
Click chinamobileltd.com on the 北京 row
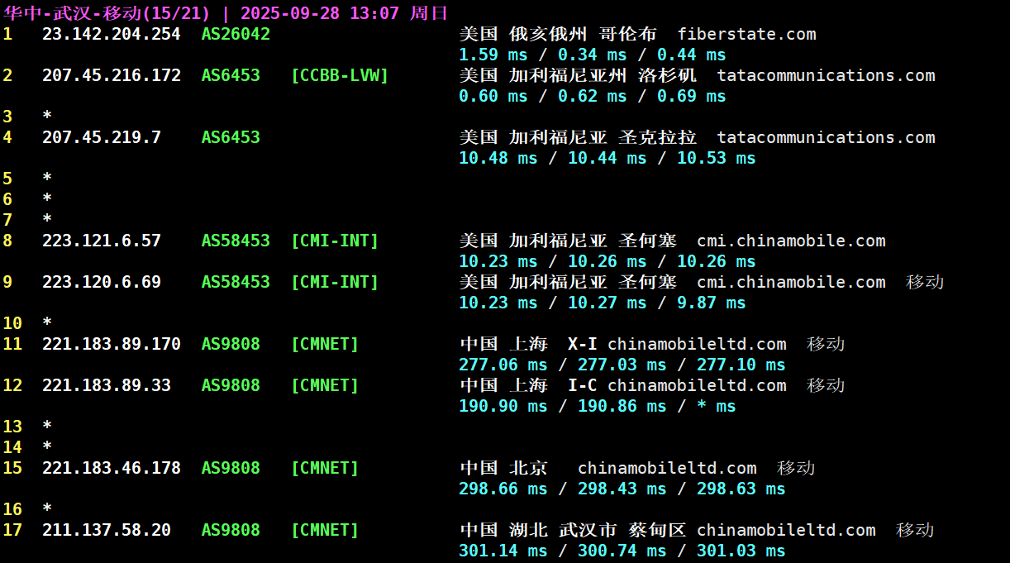coord(667,468)
